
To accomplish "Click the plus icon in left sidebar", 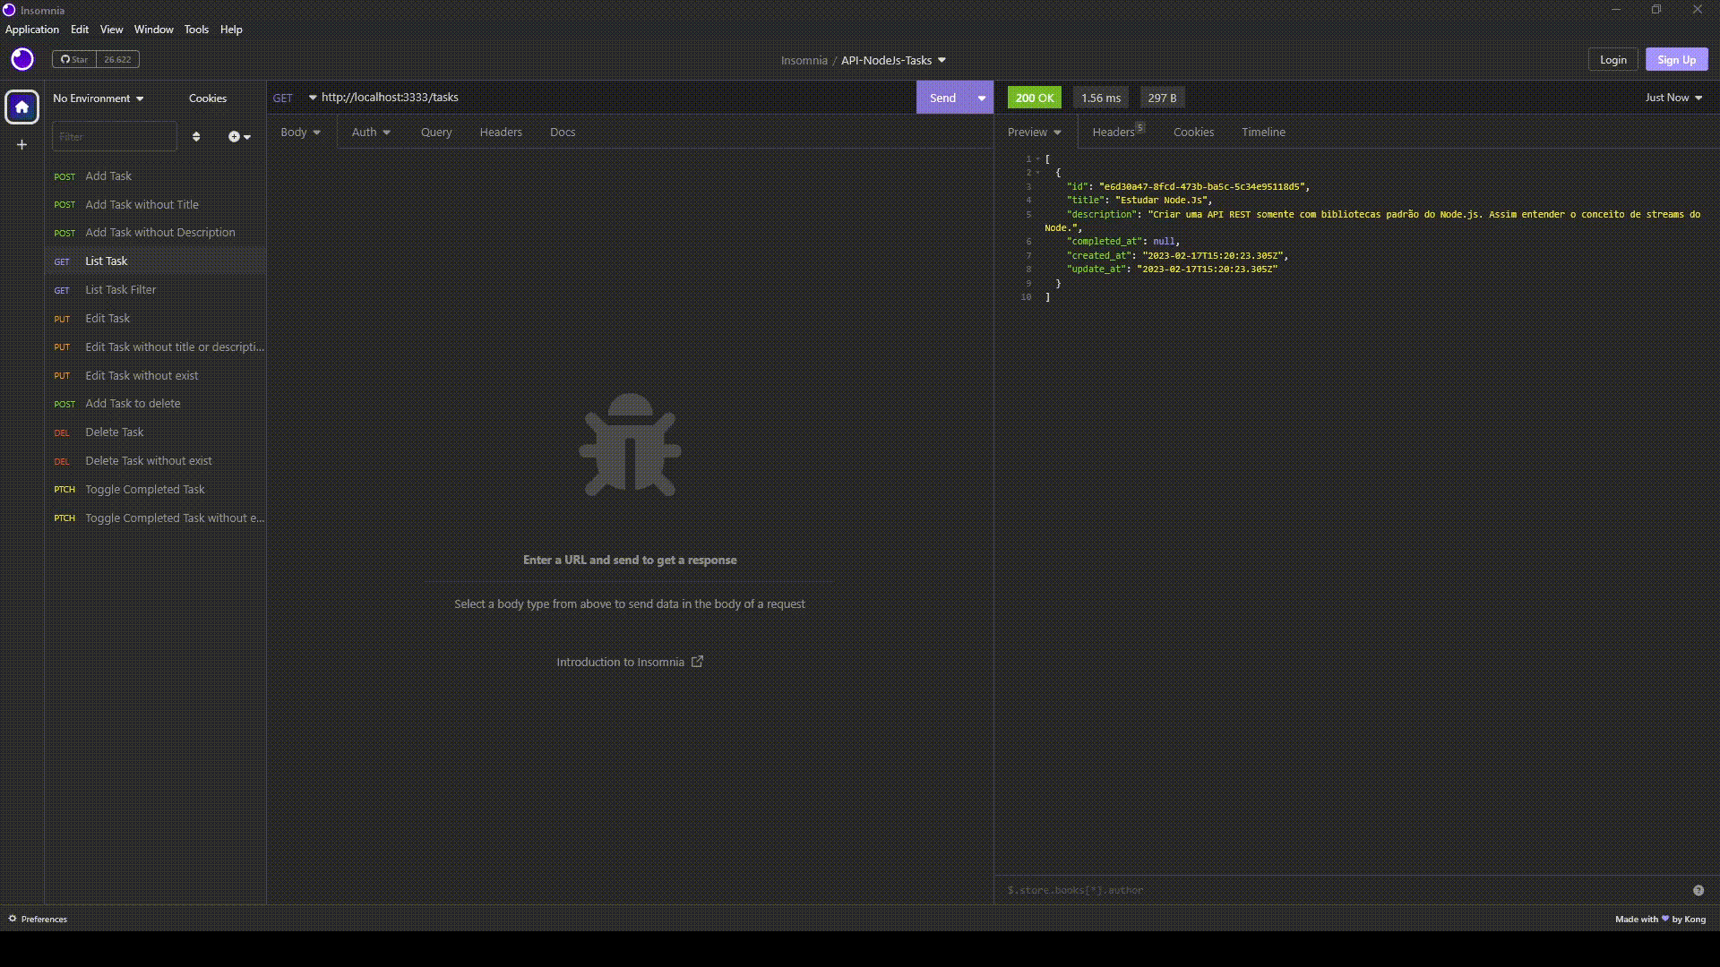I will click(x=22, y=145).
